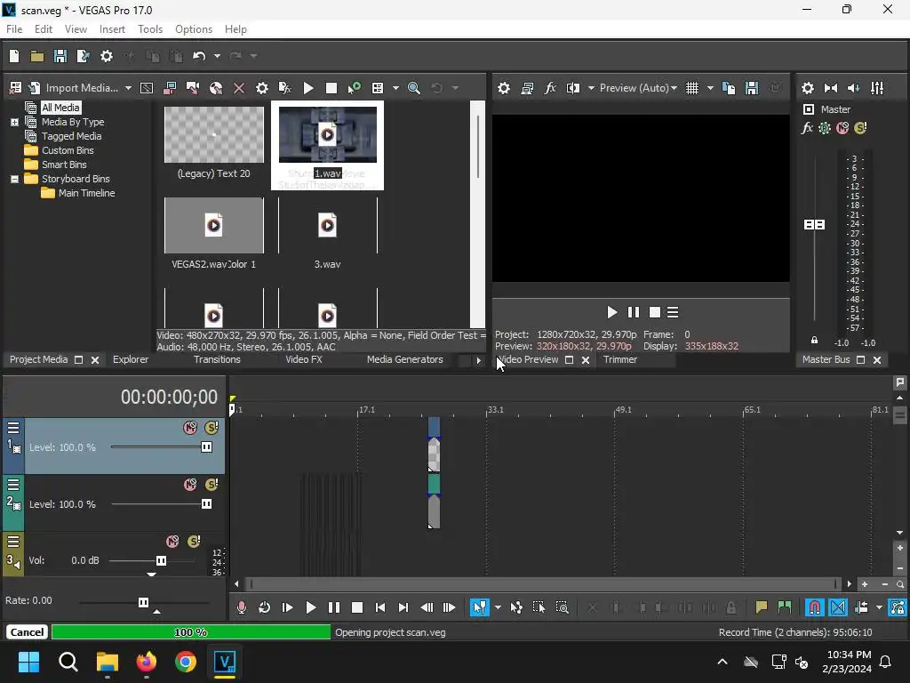
Task: Mute audio track 3
Action: [172, 542]
